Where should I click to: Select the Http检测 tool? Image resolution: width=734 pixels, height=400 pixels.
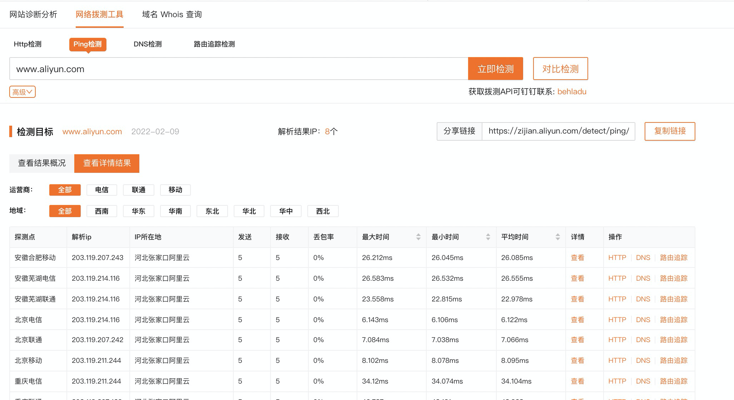[x=28, y=44]
